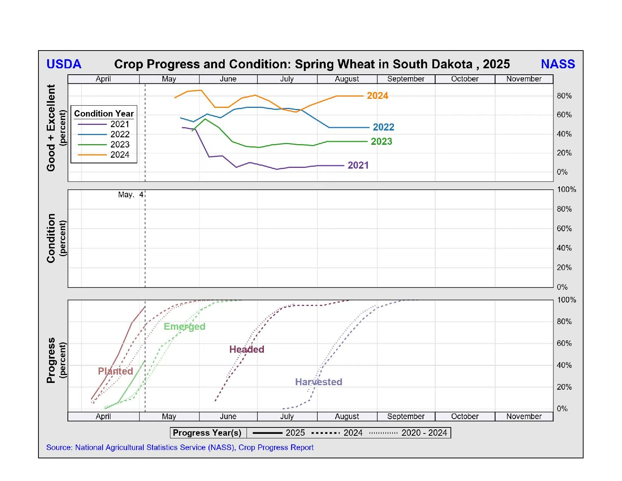Click solid 2025 line in Progress Year(s) legend
The width and height of the screenshot is (622, 481).
coord(267,433)
